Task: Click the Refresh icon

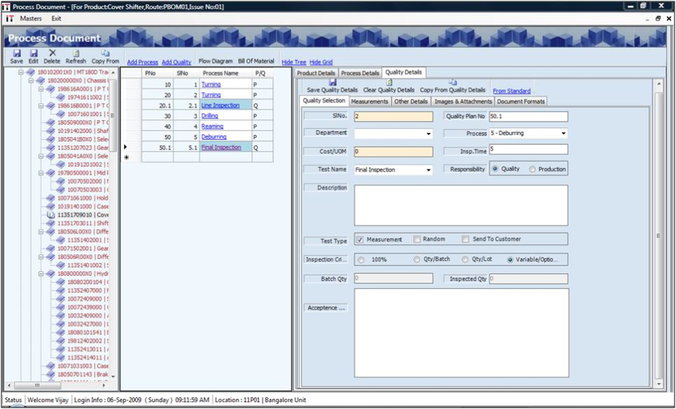Action: coord(75,54)
